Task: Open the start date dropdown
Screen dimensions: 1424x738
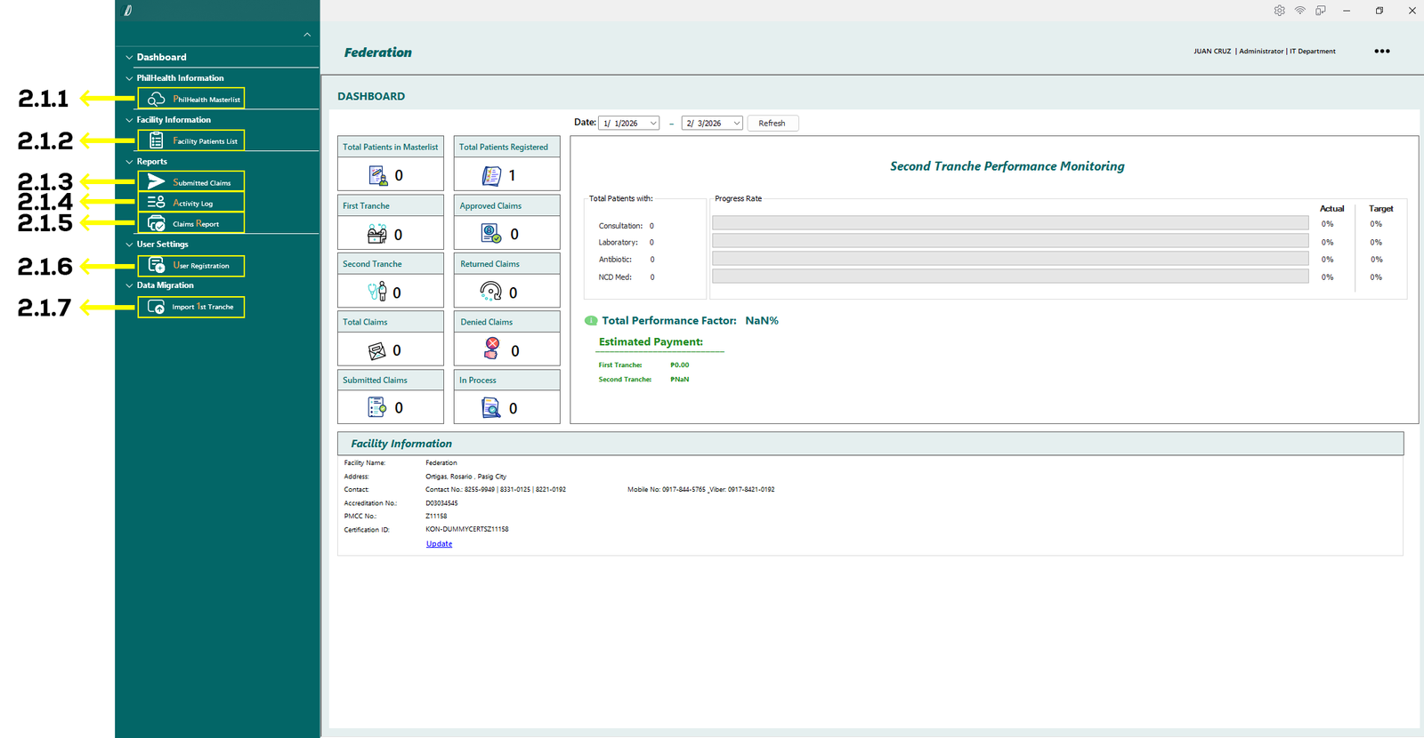Action: coord(652,124)
